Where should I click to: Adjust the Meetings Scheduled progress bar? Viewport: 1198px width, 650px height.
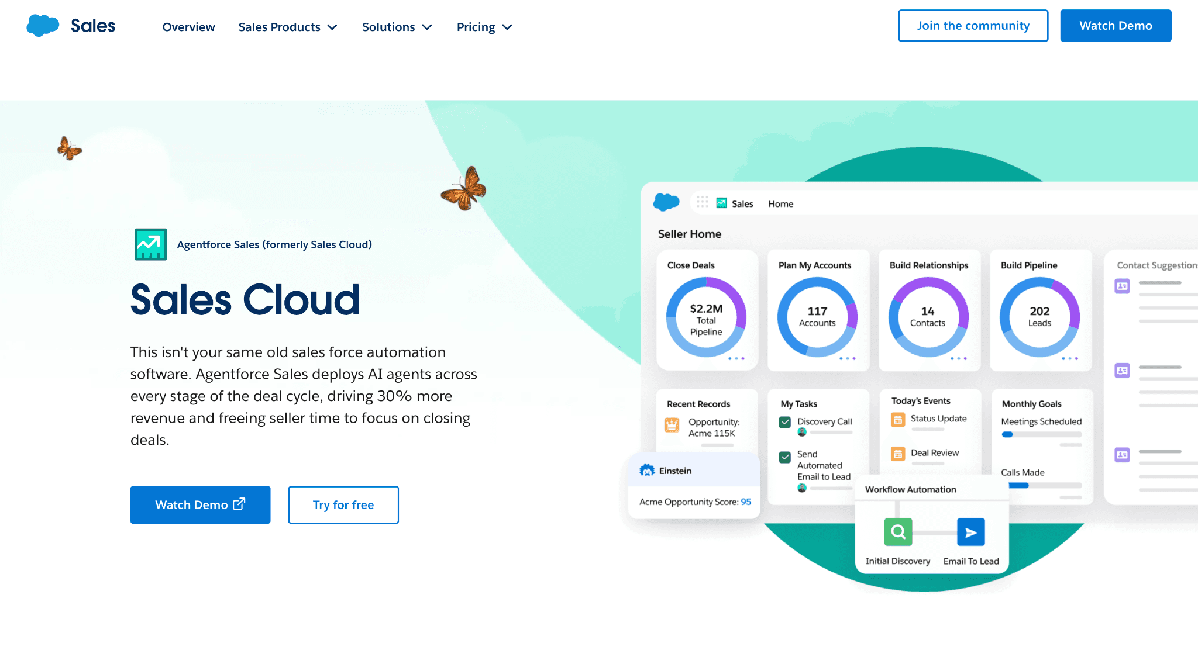[1042, 434]
